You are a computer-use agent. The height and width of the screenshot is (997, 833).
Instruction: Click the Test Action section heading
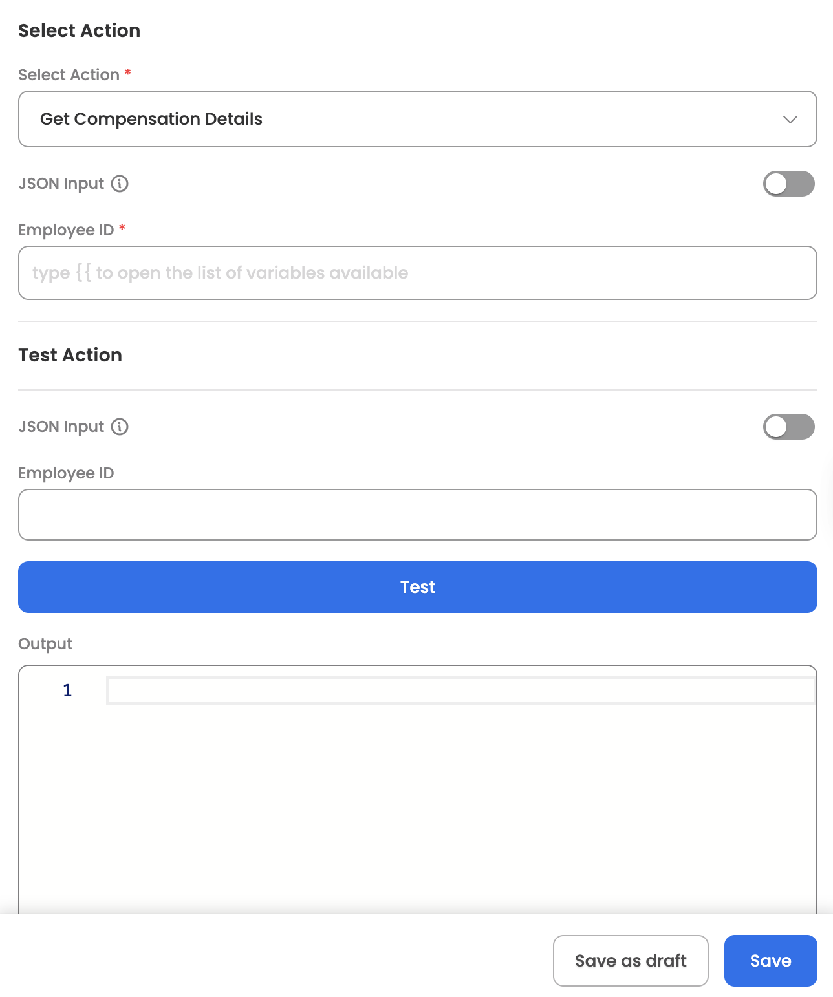pos(70,355)
